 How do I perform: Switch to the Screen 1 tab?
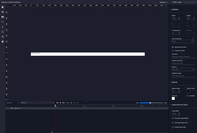click(10, 103)
